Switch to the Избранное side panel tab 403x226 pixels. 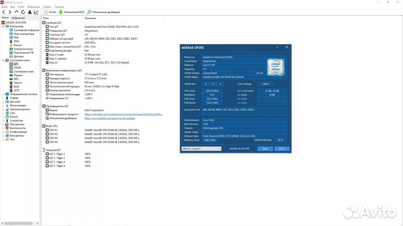pos(18,18)
